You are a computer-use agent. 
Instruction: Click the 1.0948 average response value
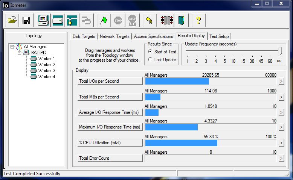tap(211, 106)
